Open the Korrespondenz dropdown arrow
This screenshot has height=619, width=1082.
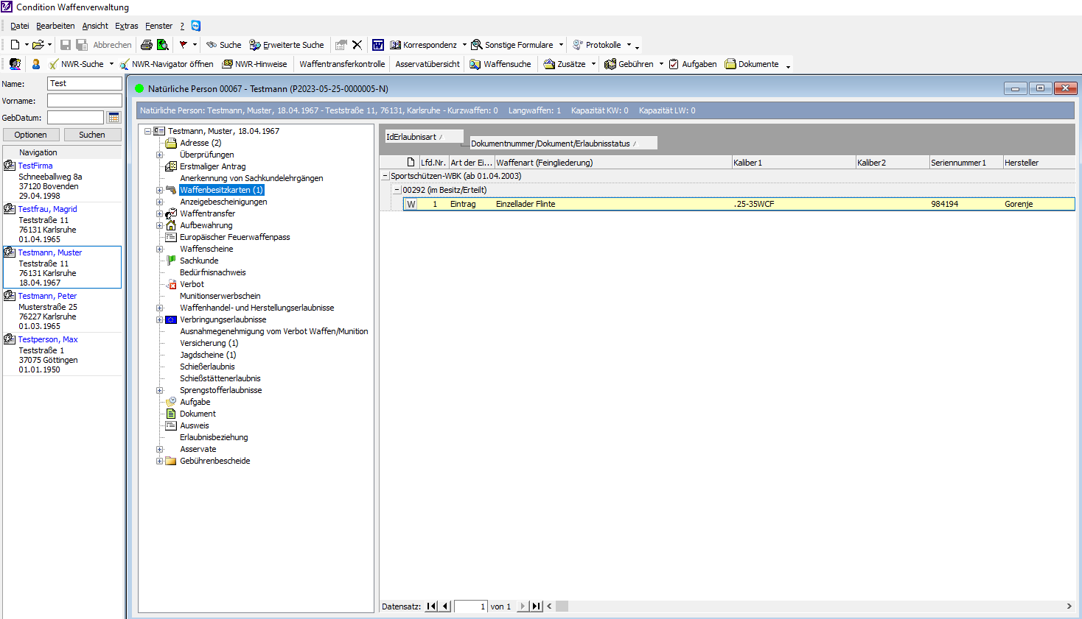[x=464, y=45]
